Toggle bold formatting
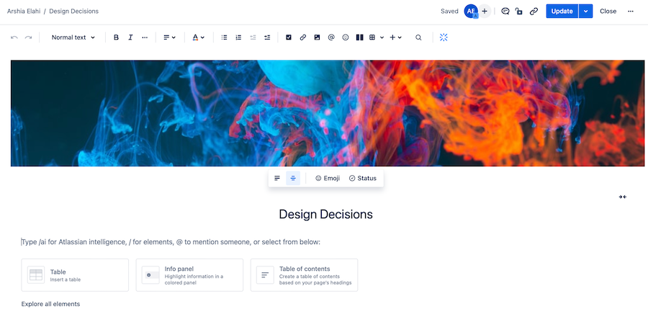The width and height of the screenshot is (648, 327). 116,37
